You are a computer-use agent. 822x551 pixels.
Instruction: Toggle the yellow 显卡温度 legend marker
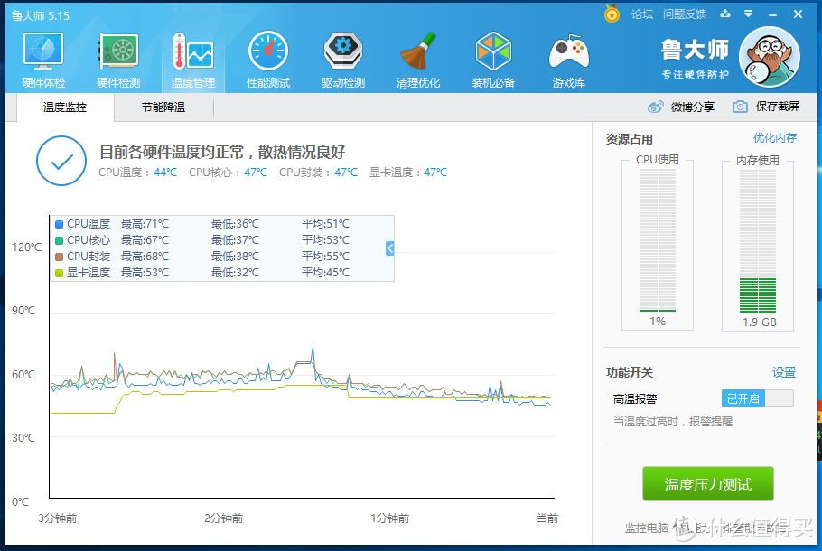pos(60,273)
